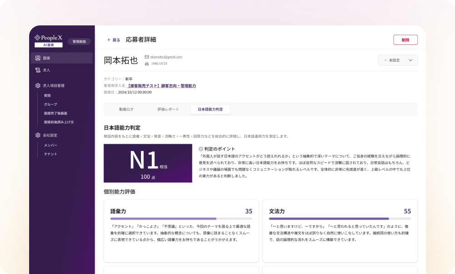Click the 判定のポイント check icon
The height and width of the screenshot is (274, 455).
point(201,149)
